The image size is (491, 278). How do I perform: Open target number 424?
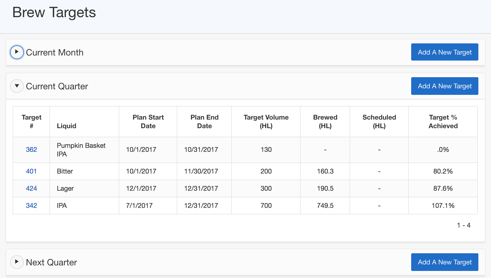click(31, 188)
